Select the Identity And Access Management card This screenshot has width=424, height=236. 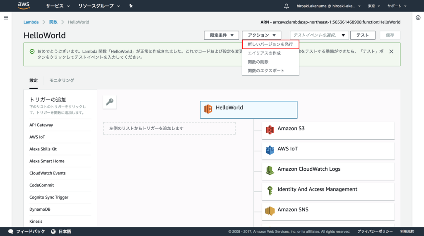(328, 191)
